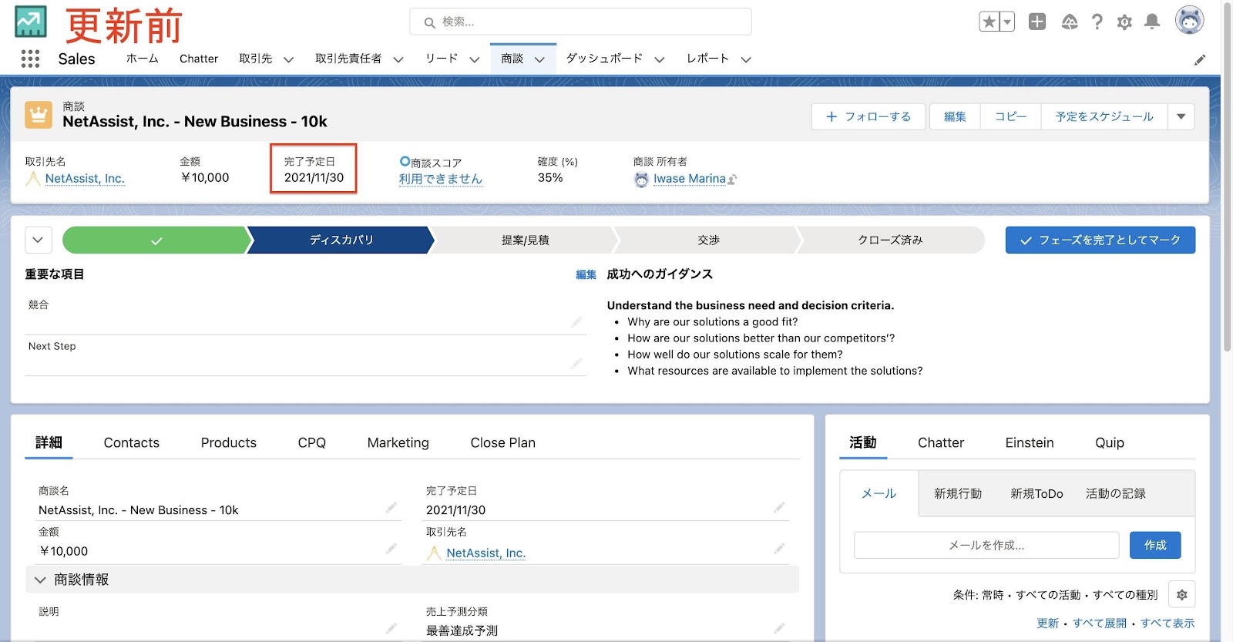
Task: Switch to the Contacts tab
Action: (x=132, y=442)
